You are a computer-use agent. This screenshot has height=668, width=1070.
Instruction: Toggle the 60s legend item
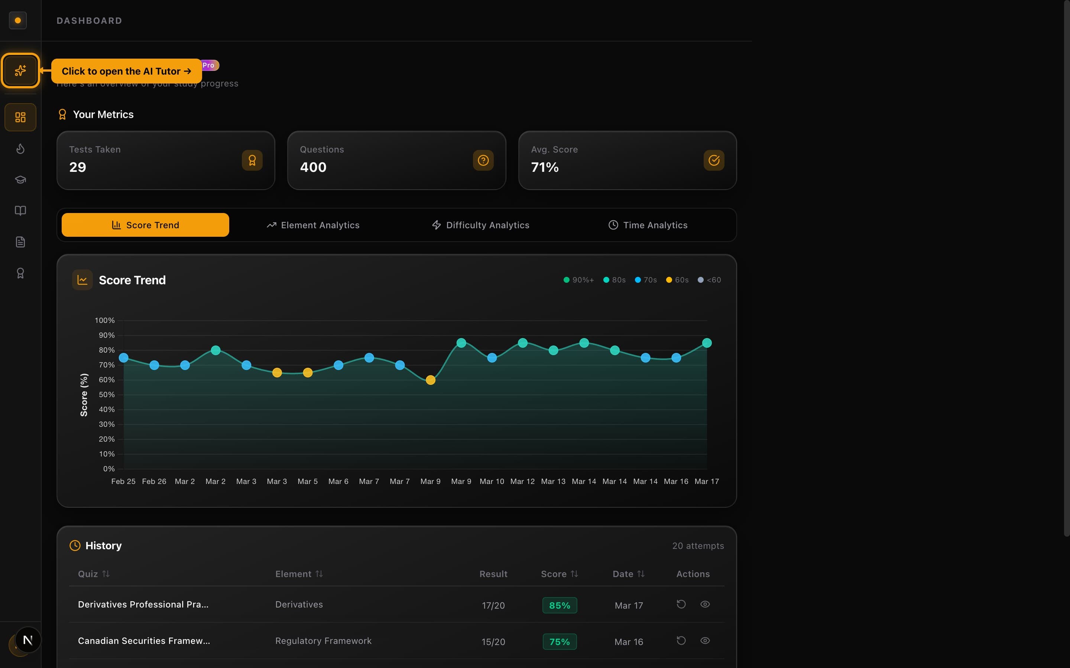pyautogui.click(x=676, y=280)
